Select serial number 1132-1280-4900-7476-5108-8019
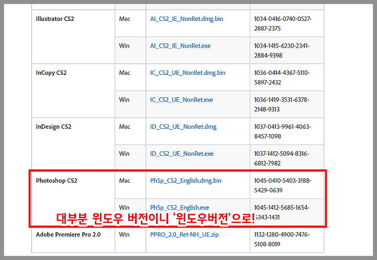Image resolution: width=377 pixels, height=260 pixels. [x=282, y=239]
